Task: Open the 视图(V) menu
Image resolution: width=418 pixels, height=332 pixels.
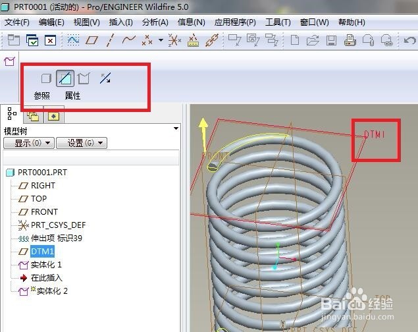Action: pos(87,22)
